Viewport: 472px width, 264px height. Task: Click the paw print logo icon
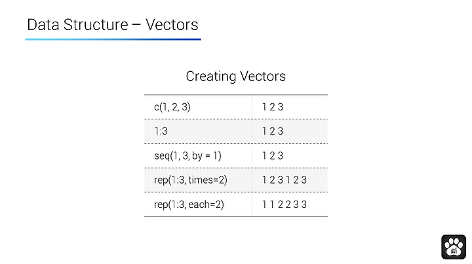(x=454, y=247)
